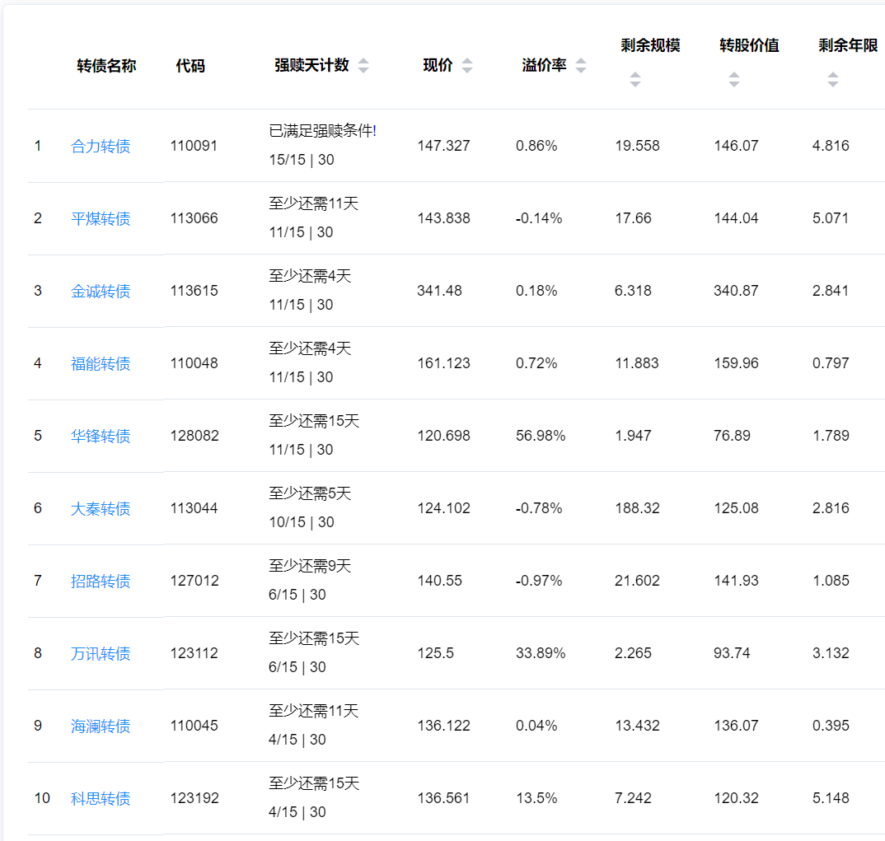Sort by 剩余规模 with its arrow icon
This screenshot has width=885, height=841.
[635, 80]
